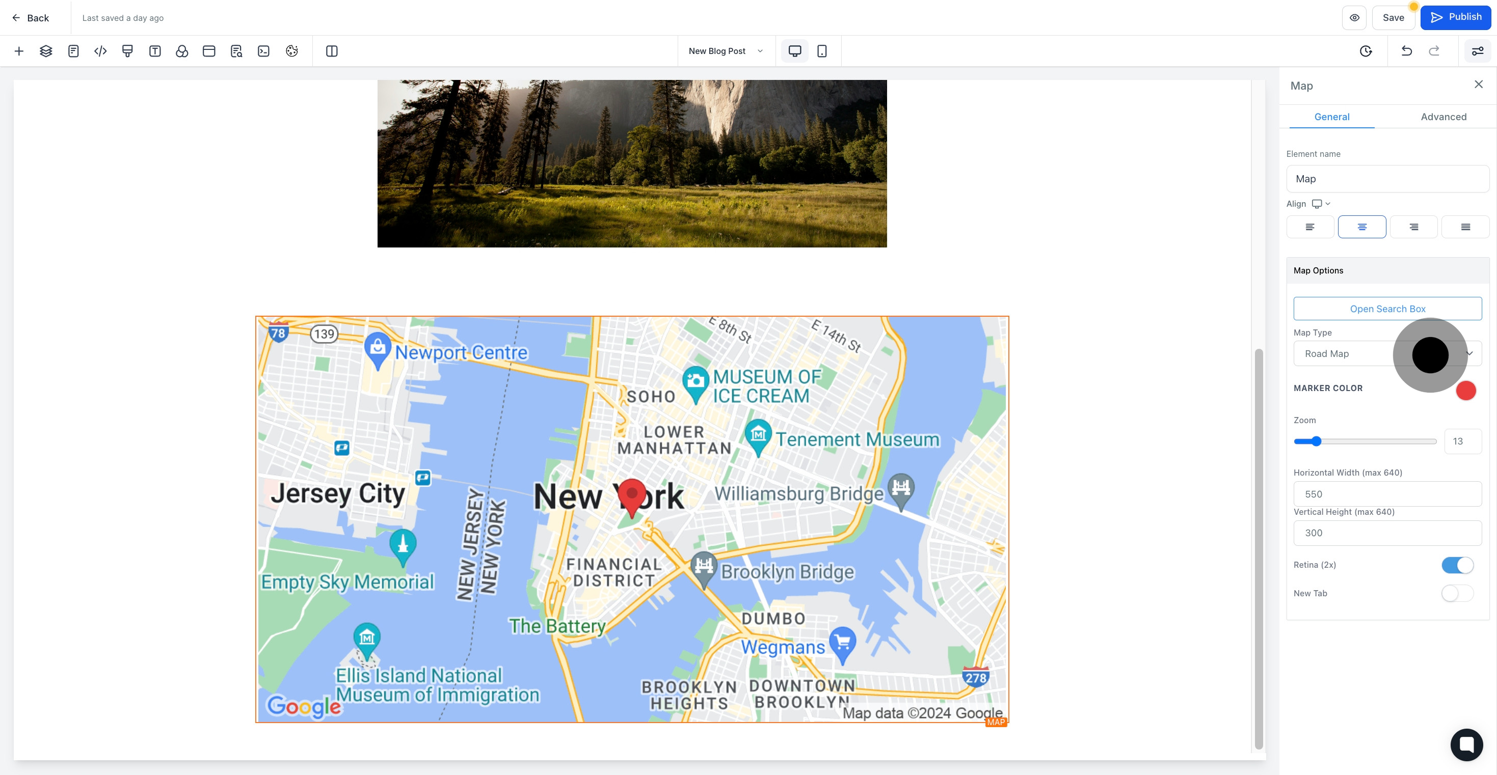
Task: Select the New York map element
Action: (632, 519)
